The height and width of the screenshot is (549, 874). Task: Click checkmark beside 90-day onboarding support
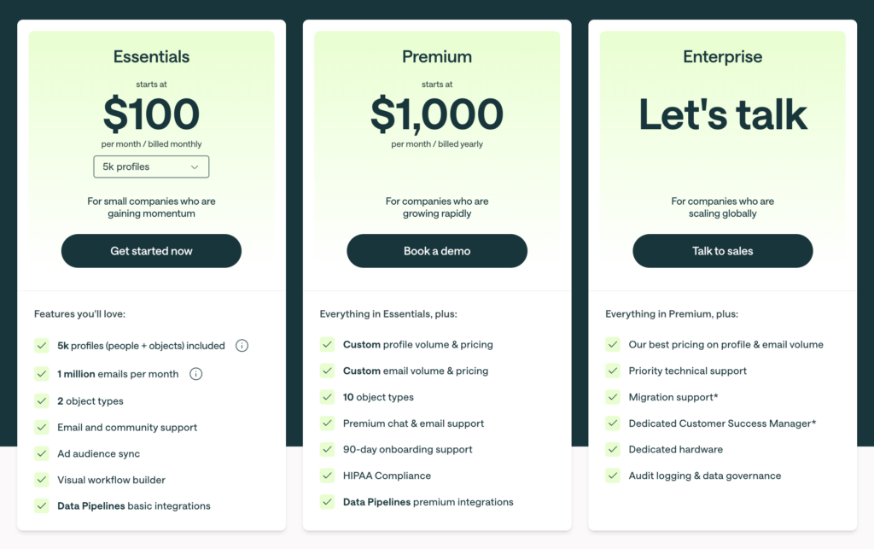tap(327, 449)
